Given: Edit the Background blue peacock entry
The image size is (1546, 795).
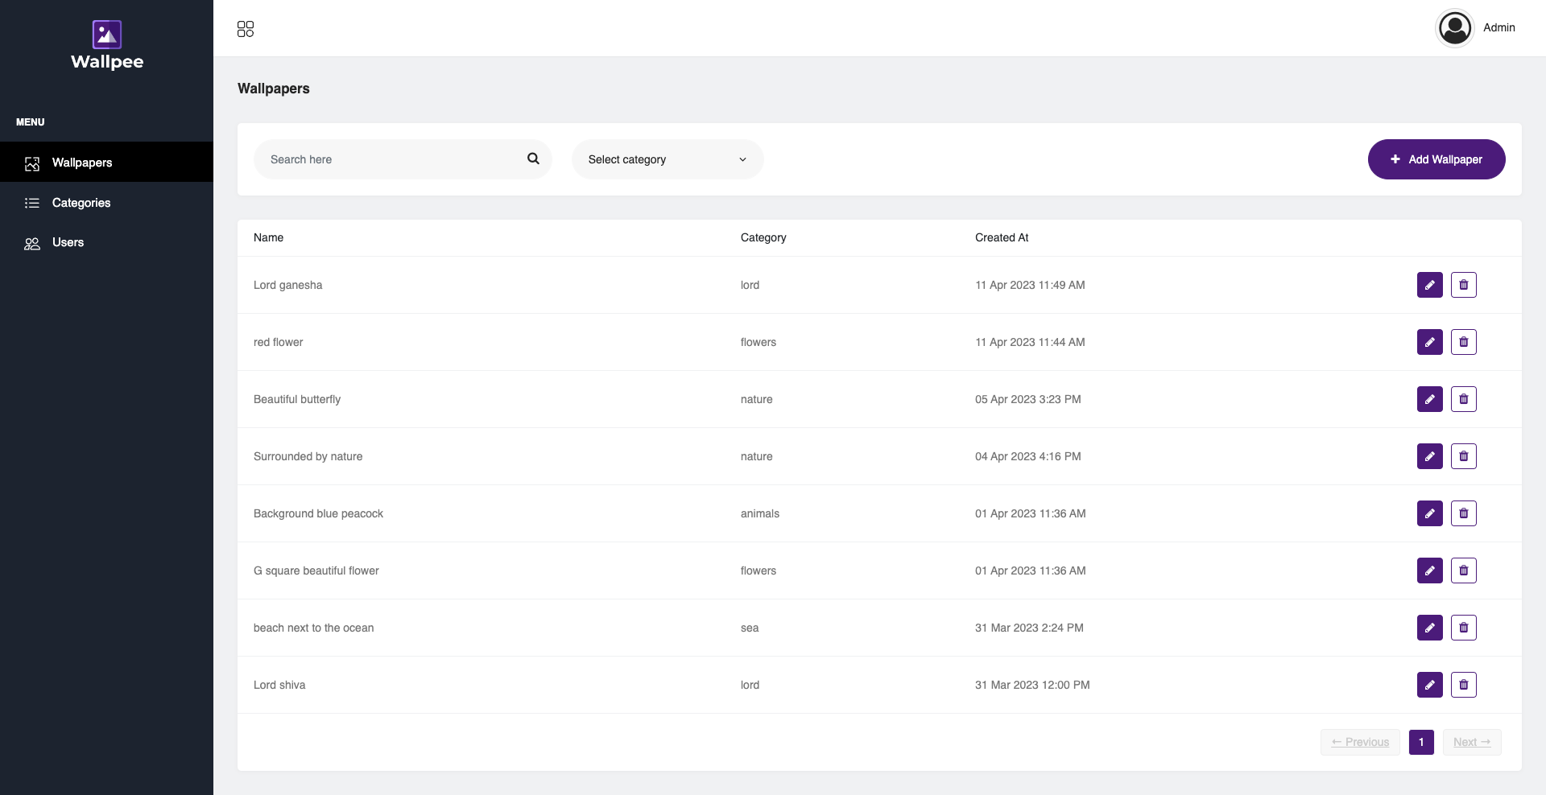Looking at the screenshot, I should coord(1429,513).
